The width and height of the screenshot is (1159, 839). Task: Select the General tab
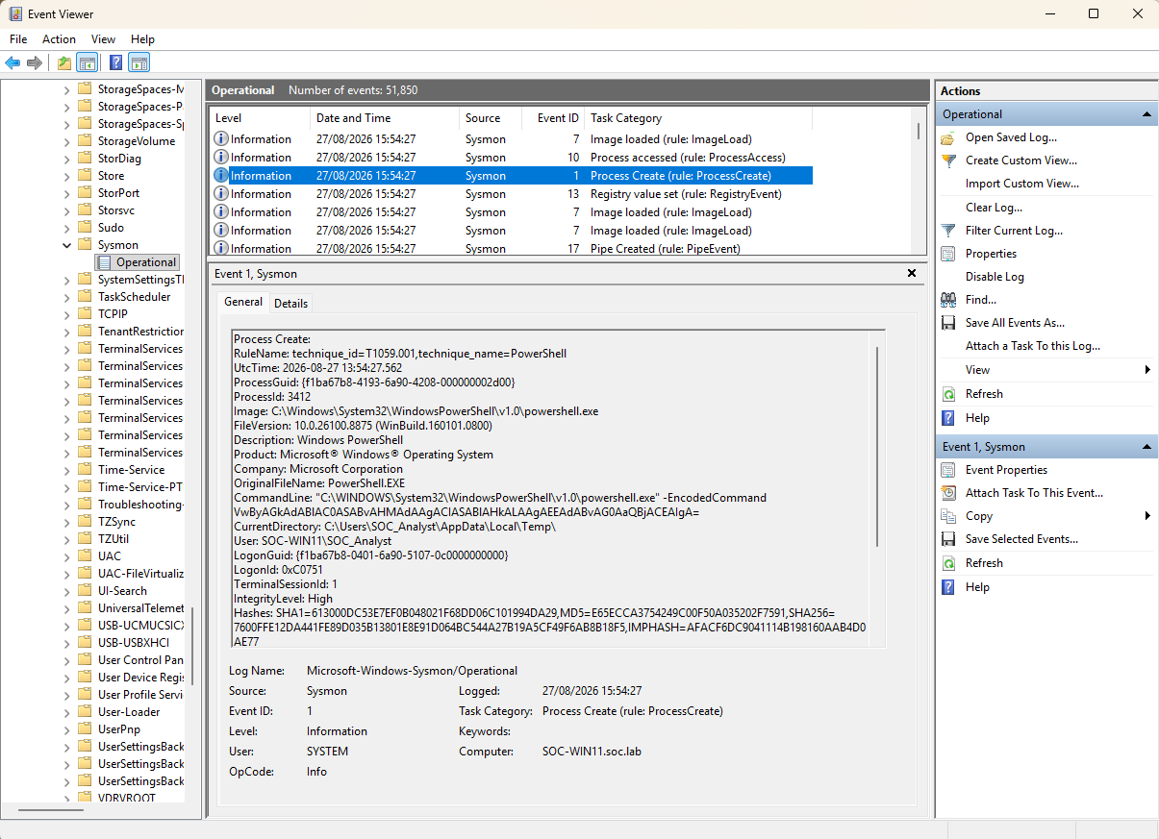[243, 302]
